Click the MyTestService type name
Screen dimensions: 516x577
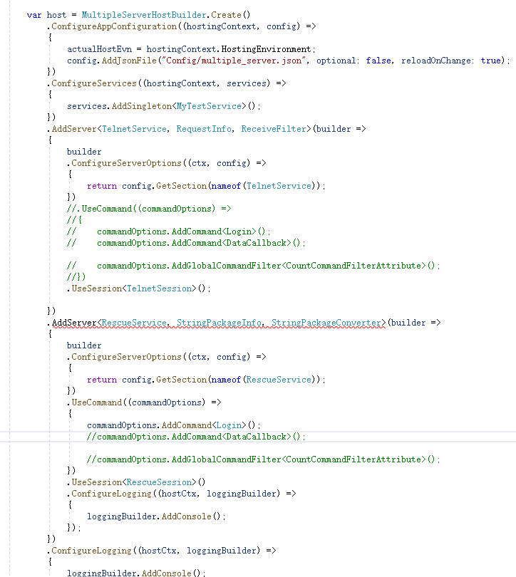point(209,106)
